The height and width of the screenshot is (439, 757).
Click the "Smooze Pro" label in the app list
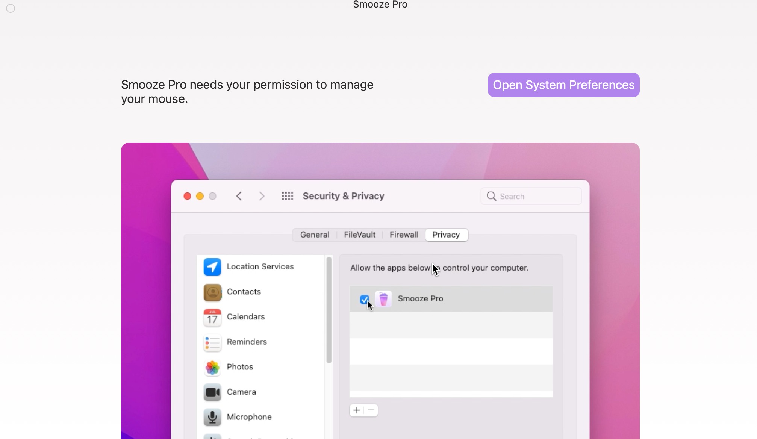[x=420, y=298]
